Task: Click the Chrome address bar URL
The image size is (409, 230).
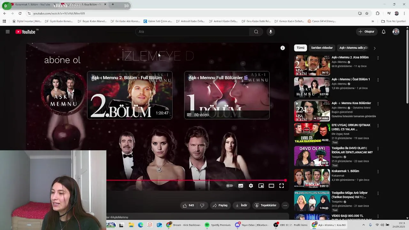Action: (59, 13)
